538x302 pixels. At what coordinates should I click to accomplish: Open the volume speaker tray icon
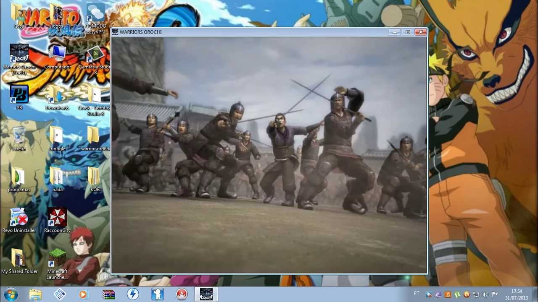click(x=485, y=294)
